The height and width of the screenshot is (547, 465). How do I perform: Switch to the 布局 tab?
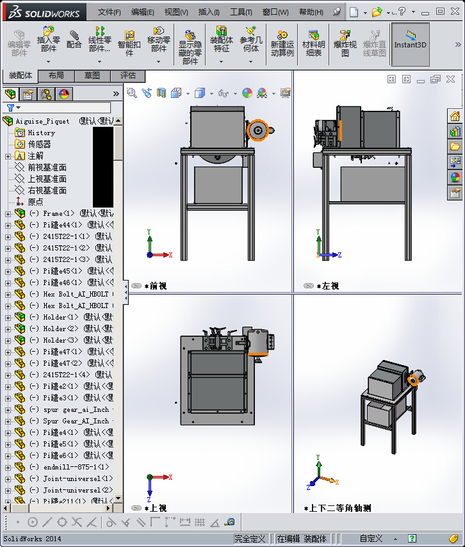pos(56,76)
